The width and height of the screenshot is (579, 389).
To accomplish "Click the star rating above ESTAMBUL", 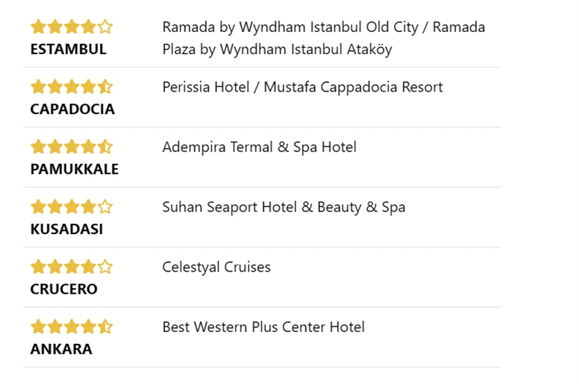I will pyautogui.click(x=71, y=27).
